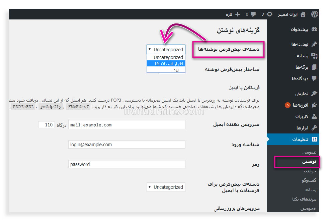Click the سرویس‌های بروزرسانی heading
This screenshot has height=221, width=328.
[x=237, y=209]
